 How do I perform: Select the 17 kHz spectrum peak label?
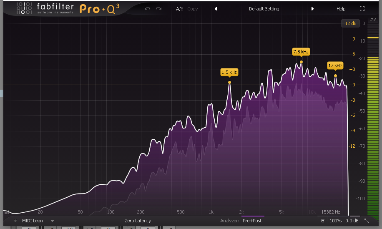tap(335, 65)
